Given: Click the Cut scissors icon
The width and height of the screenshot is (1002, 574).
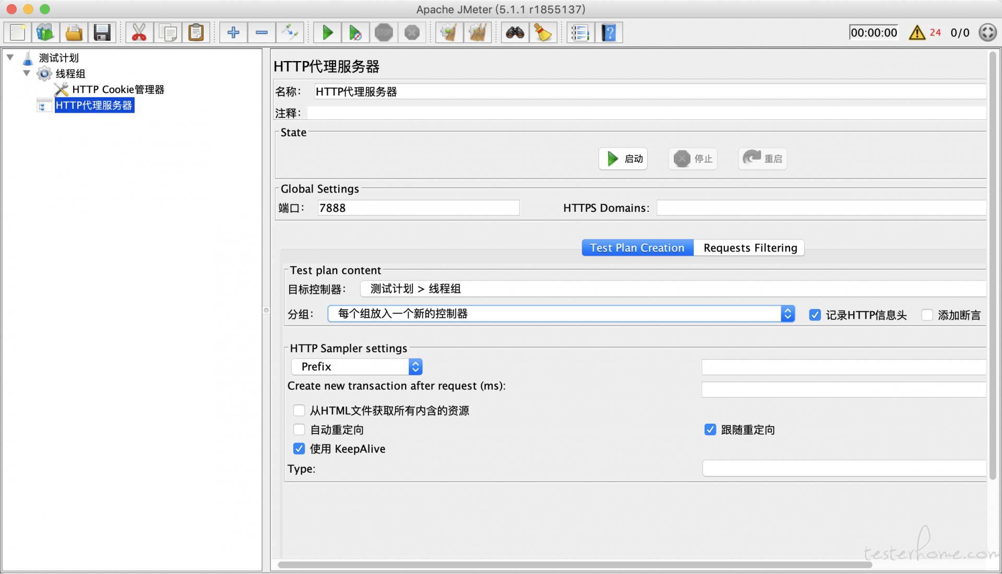Looking at the screenshot, I should pos(139,33).
